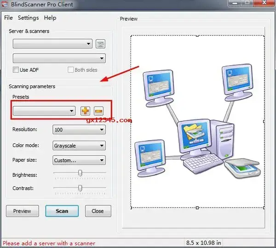Remove preset with the minus icon
Screen dimensions: 276x248
(x=98, y=111)
